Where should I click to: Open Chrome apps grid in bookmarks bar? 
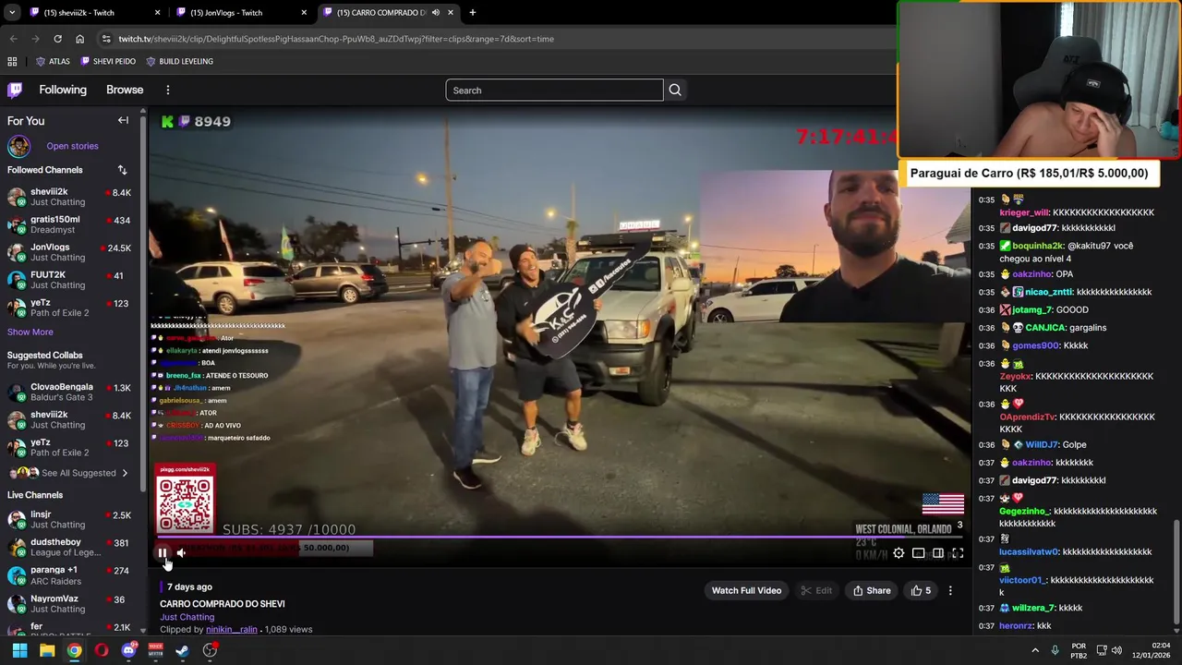[12, 61]
